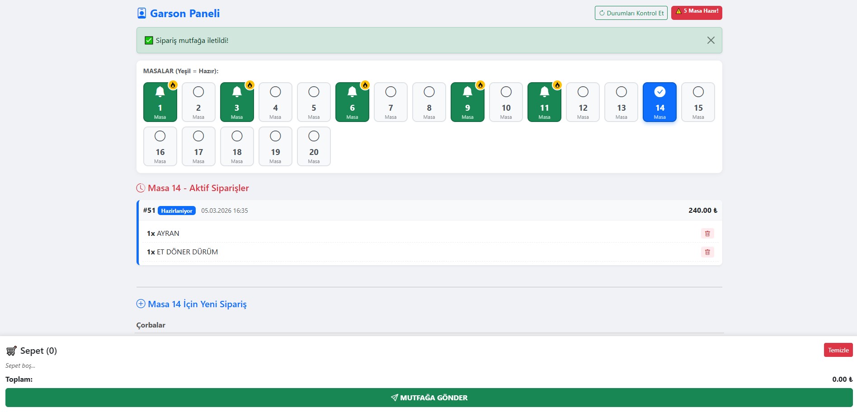Screen dimensions: 857x412
Task: Remove ET DÖNER DÜRÜM using trash icon
Action: pyautogui.click(x=707, y=252)
